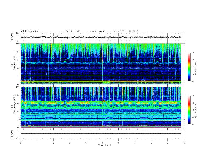
Task: Click the 4 kHz tick on ch.2 frequency axis
Action: coord(18,111)
